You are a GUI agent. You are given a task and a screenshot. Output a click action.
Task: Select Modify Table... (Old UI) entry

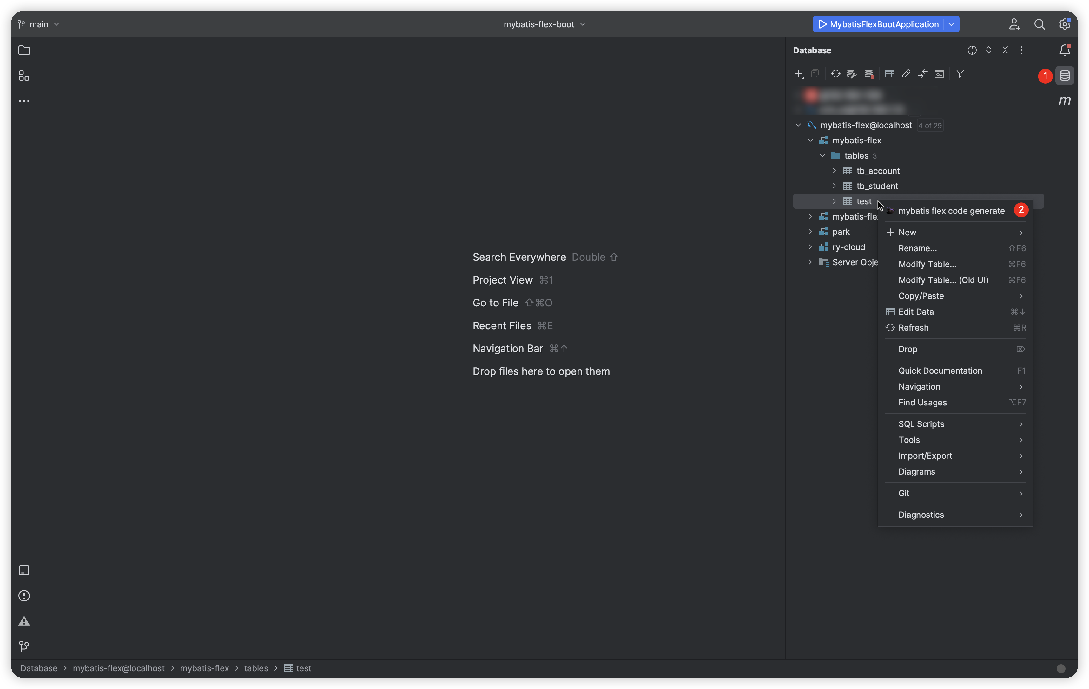click(x=955, y=280)
